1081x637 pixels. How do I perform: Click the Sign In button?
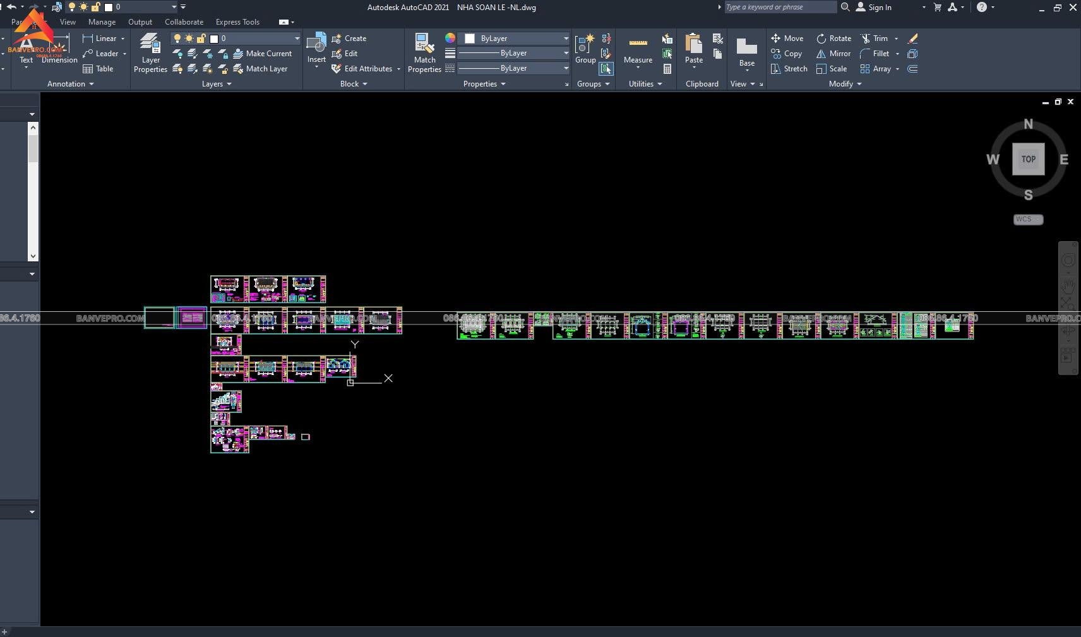[x=873, y=7]
